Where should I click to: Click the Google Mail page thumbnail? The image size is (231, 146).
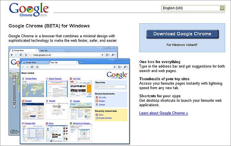point(33,133)
